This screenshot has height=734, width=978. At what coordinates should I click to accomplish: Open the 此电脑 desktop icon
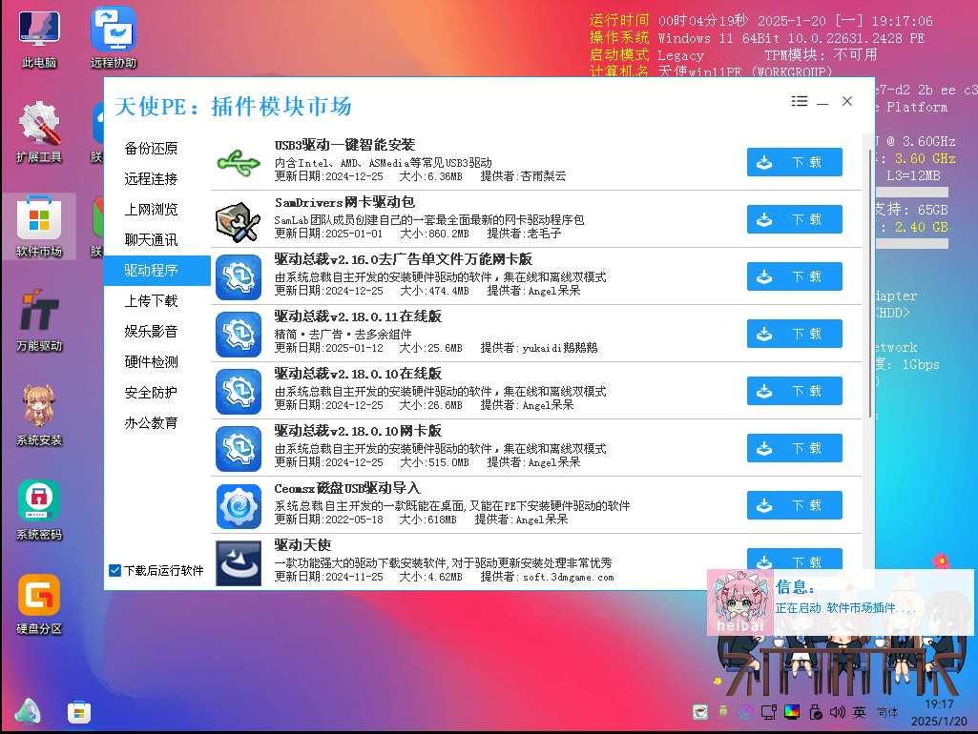pos(39,39)
